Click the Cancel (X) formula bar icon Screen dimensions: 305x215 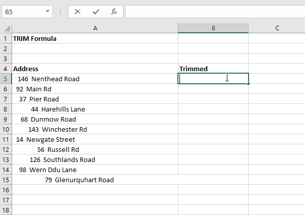[x=78, y=11]
